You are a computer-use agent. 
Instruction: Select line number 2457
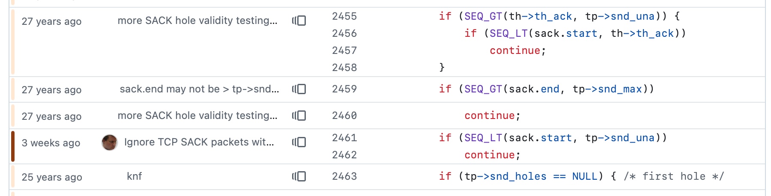(x=344, y=50)
